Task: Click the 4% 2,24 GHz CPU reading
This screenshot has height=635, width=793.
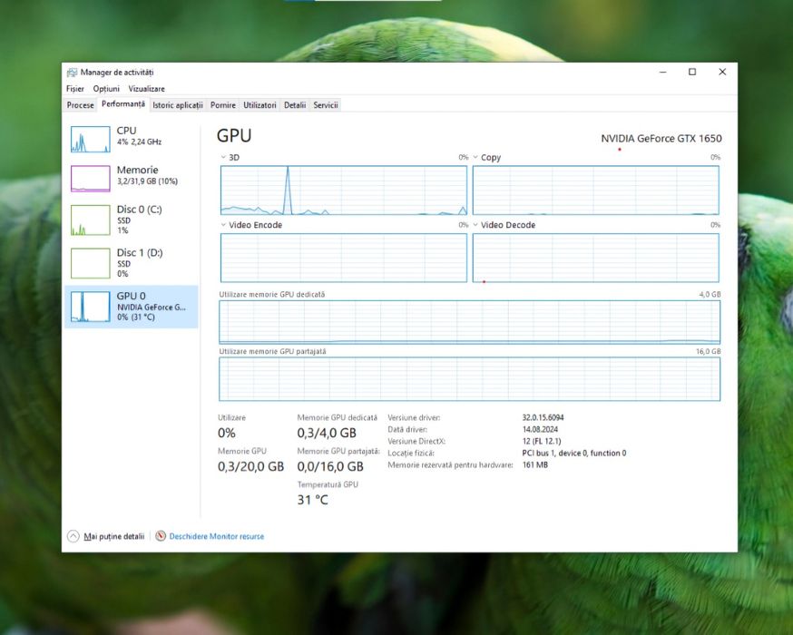Action: (x=139, y=142)
